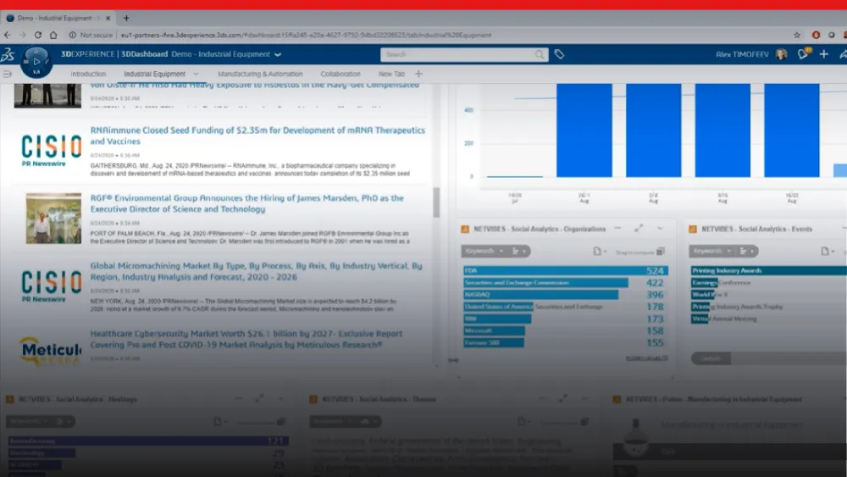The image size is (847, 477).
Task: Expand the Industrial Equipment tab chevron
Action: point(197,74)
